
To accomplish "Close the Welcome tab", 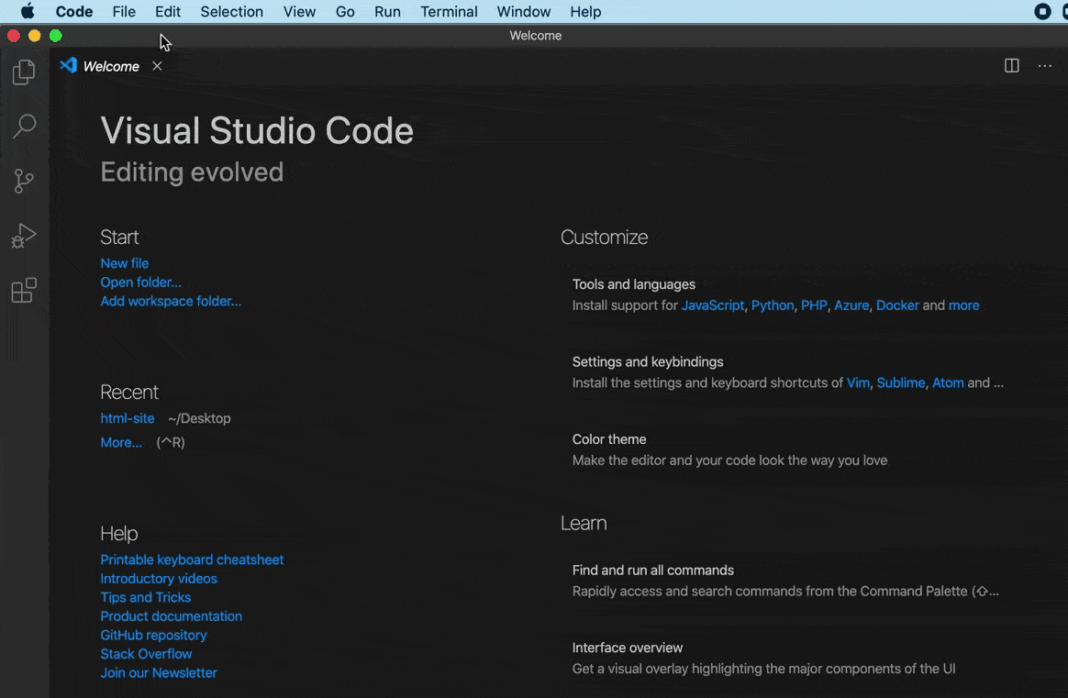I will pos(156,65).
